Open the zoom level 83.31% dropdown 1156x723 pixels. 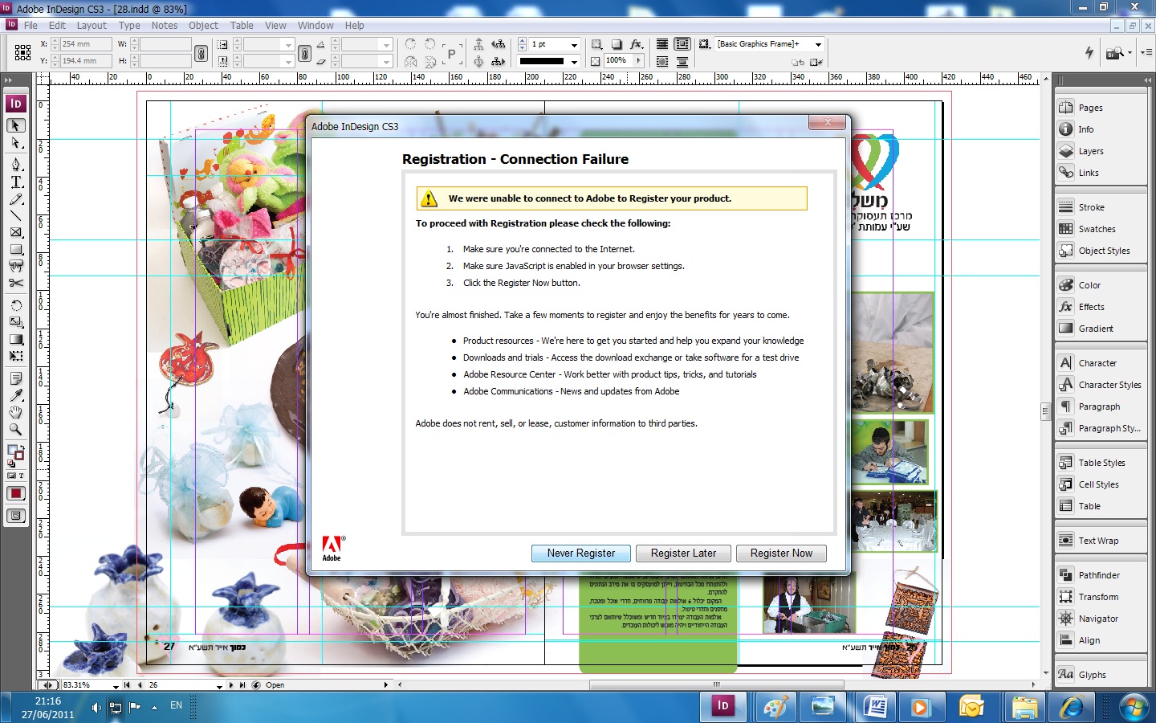pos(116,686)
